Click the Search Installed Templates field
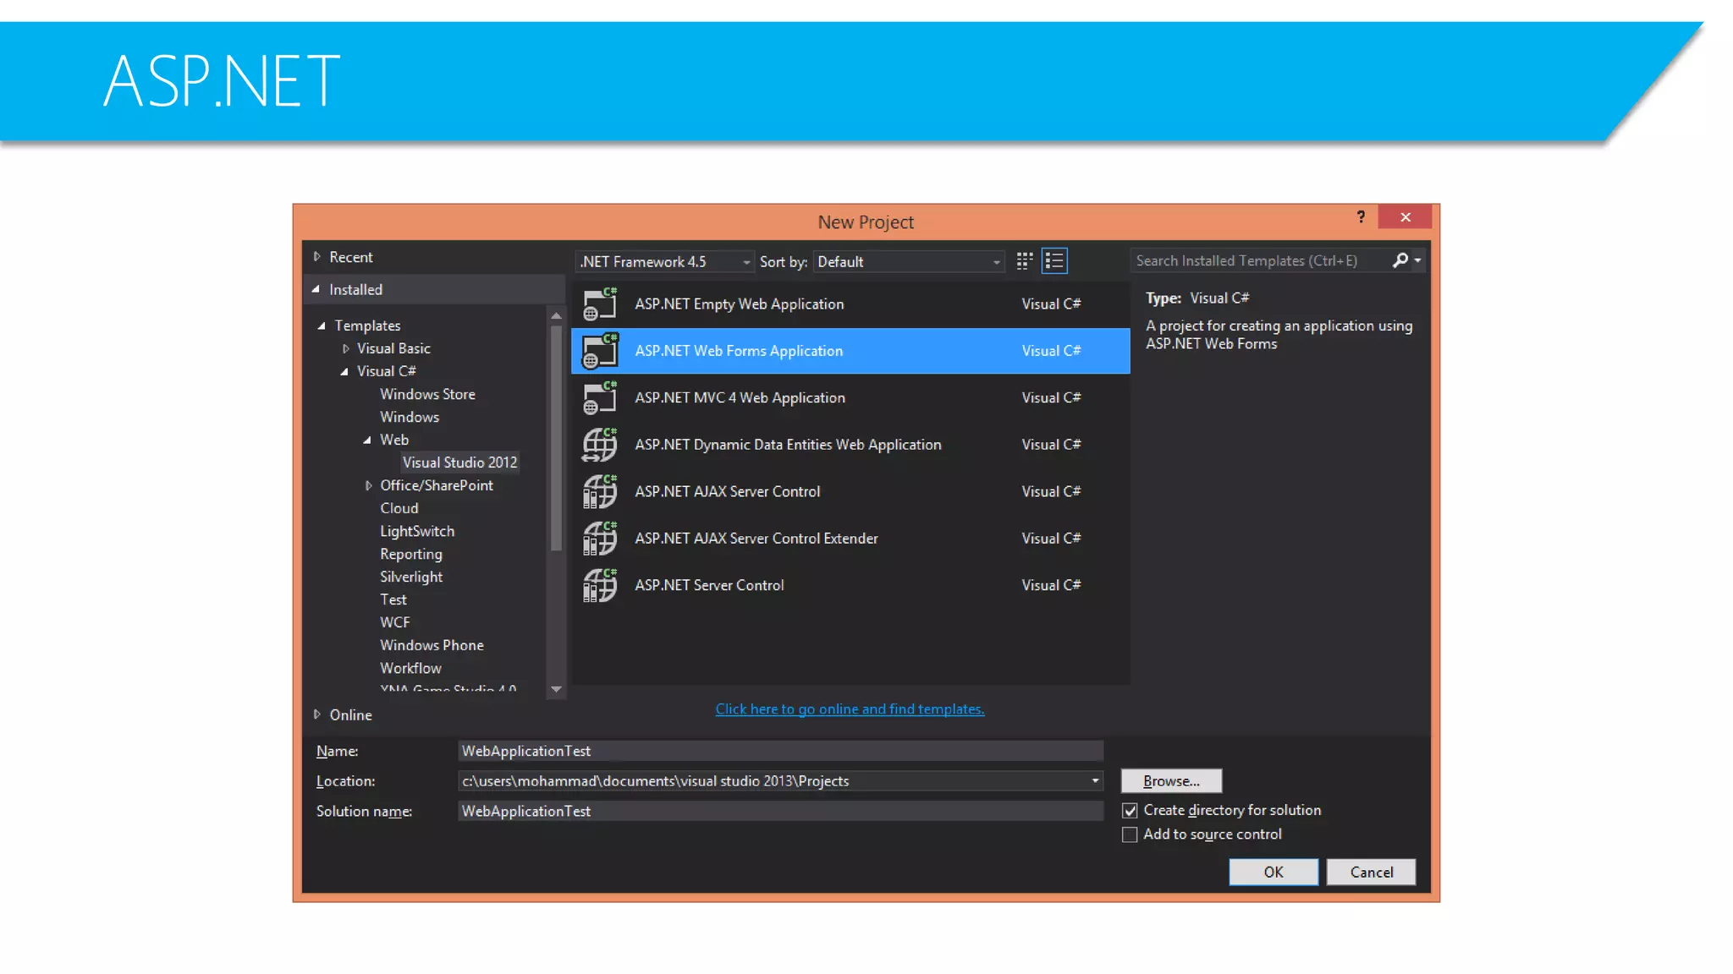The height and width of the screenshot is (974, 1733). [1261, 260]
